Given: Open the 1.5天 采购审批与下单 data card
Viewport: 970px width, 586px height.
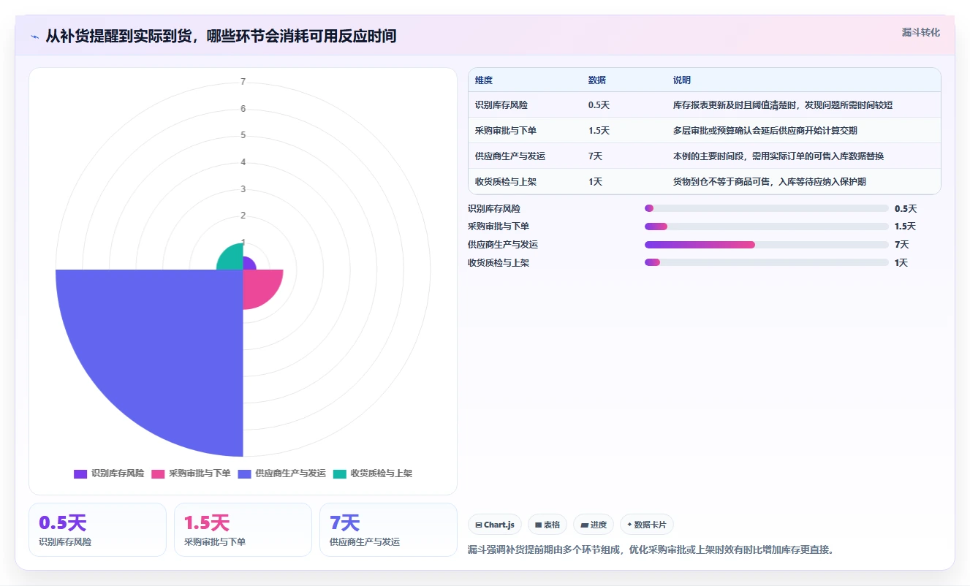Looking at the screenshot, I should coord(243,530).
